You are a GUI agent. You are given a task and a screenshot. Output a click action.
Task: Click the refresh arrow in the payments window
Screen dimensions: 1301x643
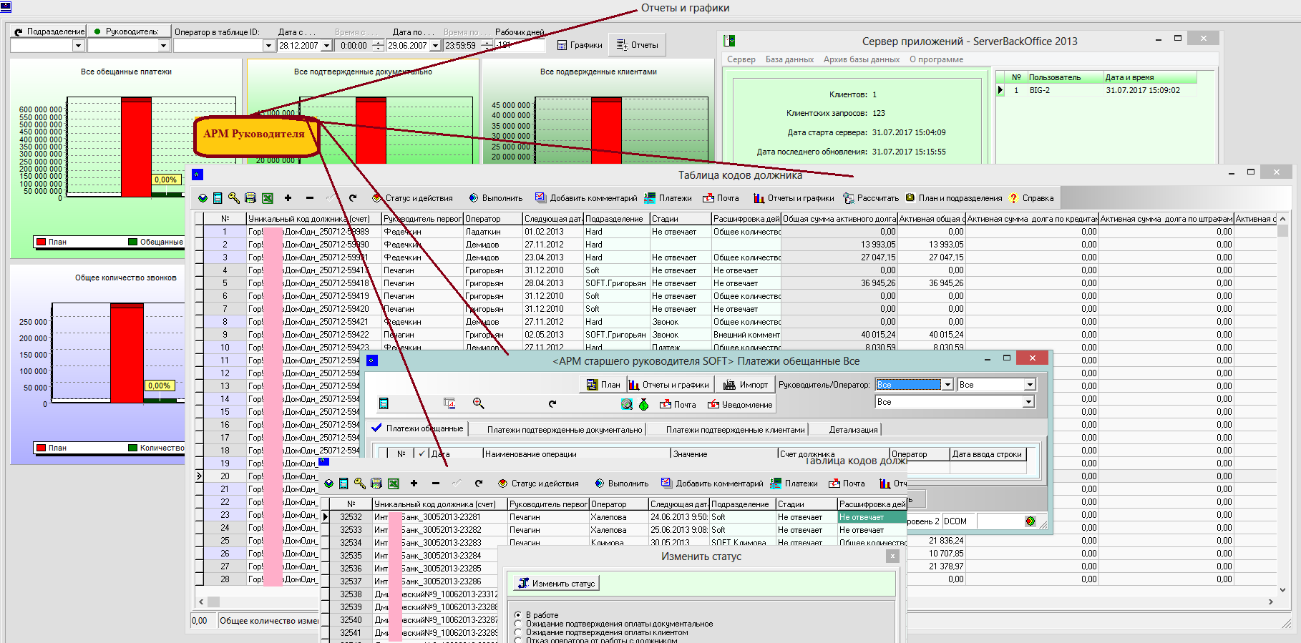tap(552, 404)
